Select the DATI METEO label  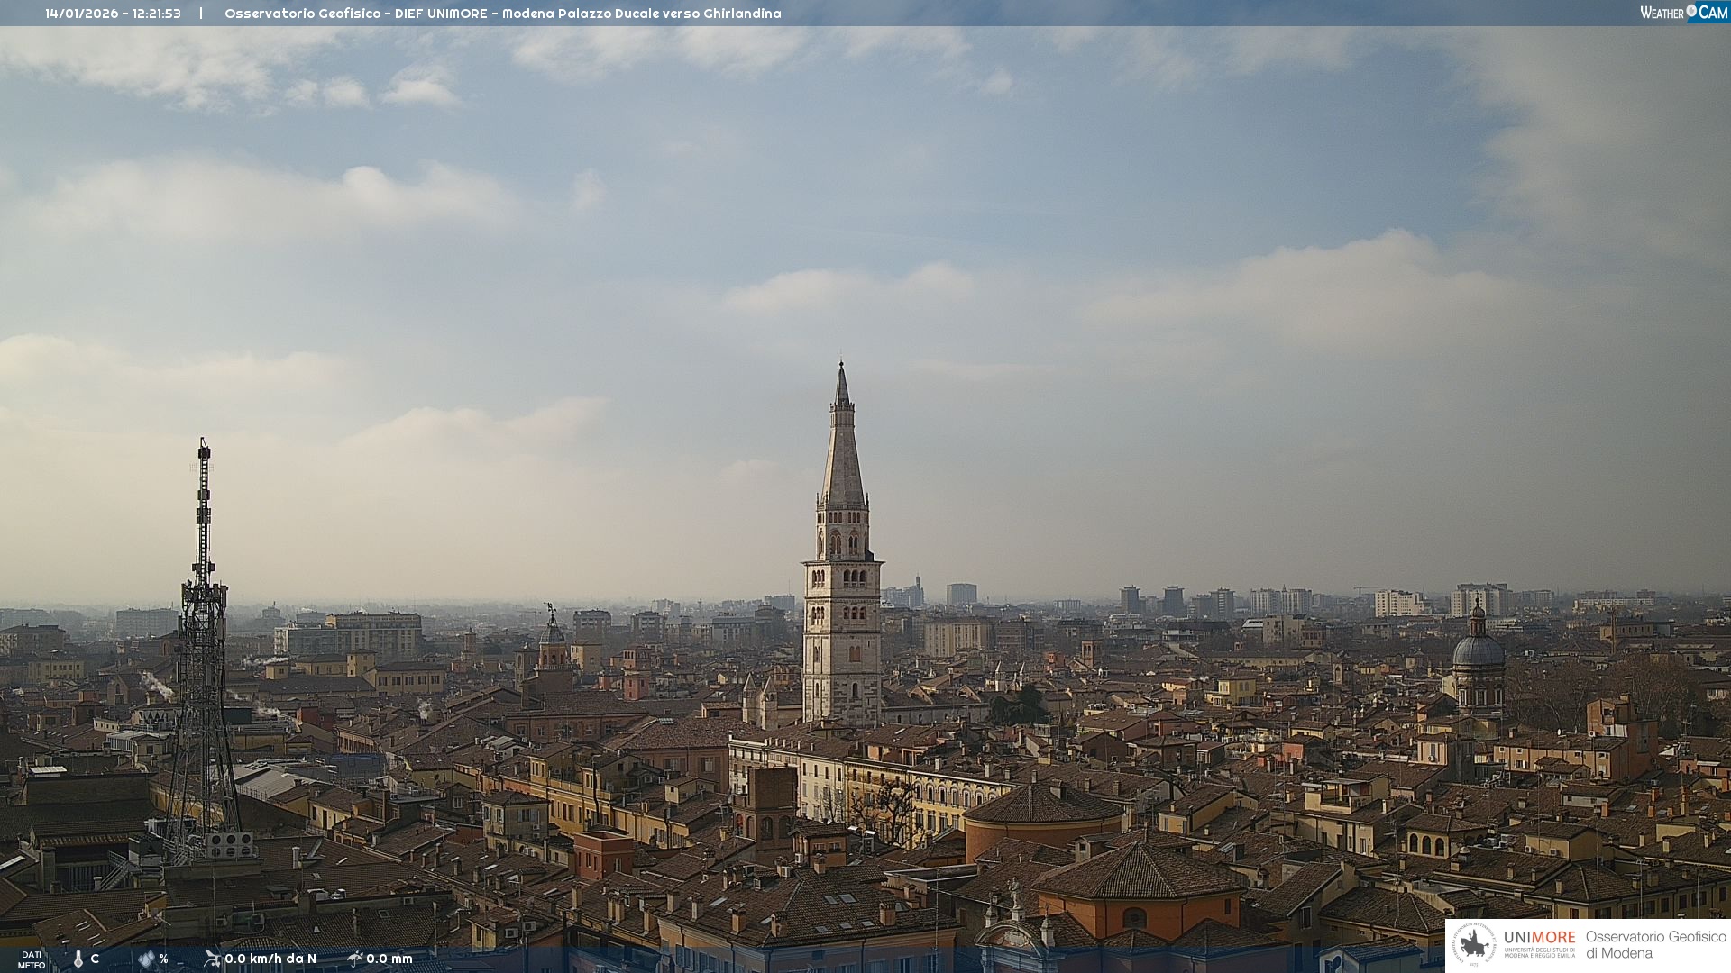pyautogui.click(x=32, y=960)
